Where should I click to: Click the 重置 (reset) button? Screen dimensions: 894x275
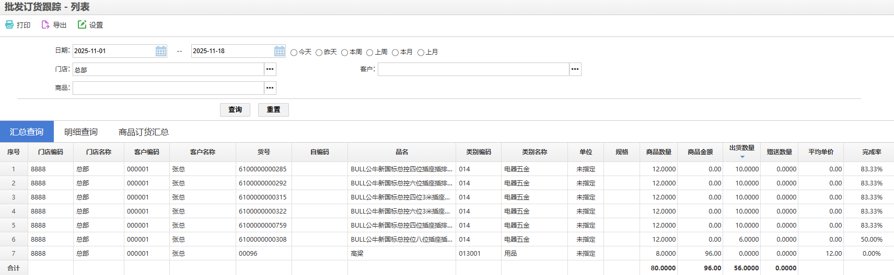point(273,110)
